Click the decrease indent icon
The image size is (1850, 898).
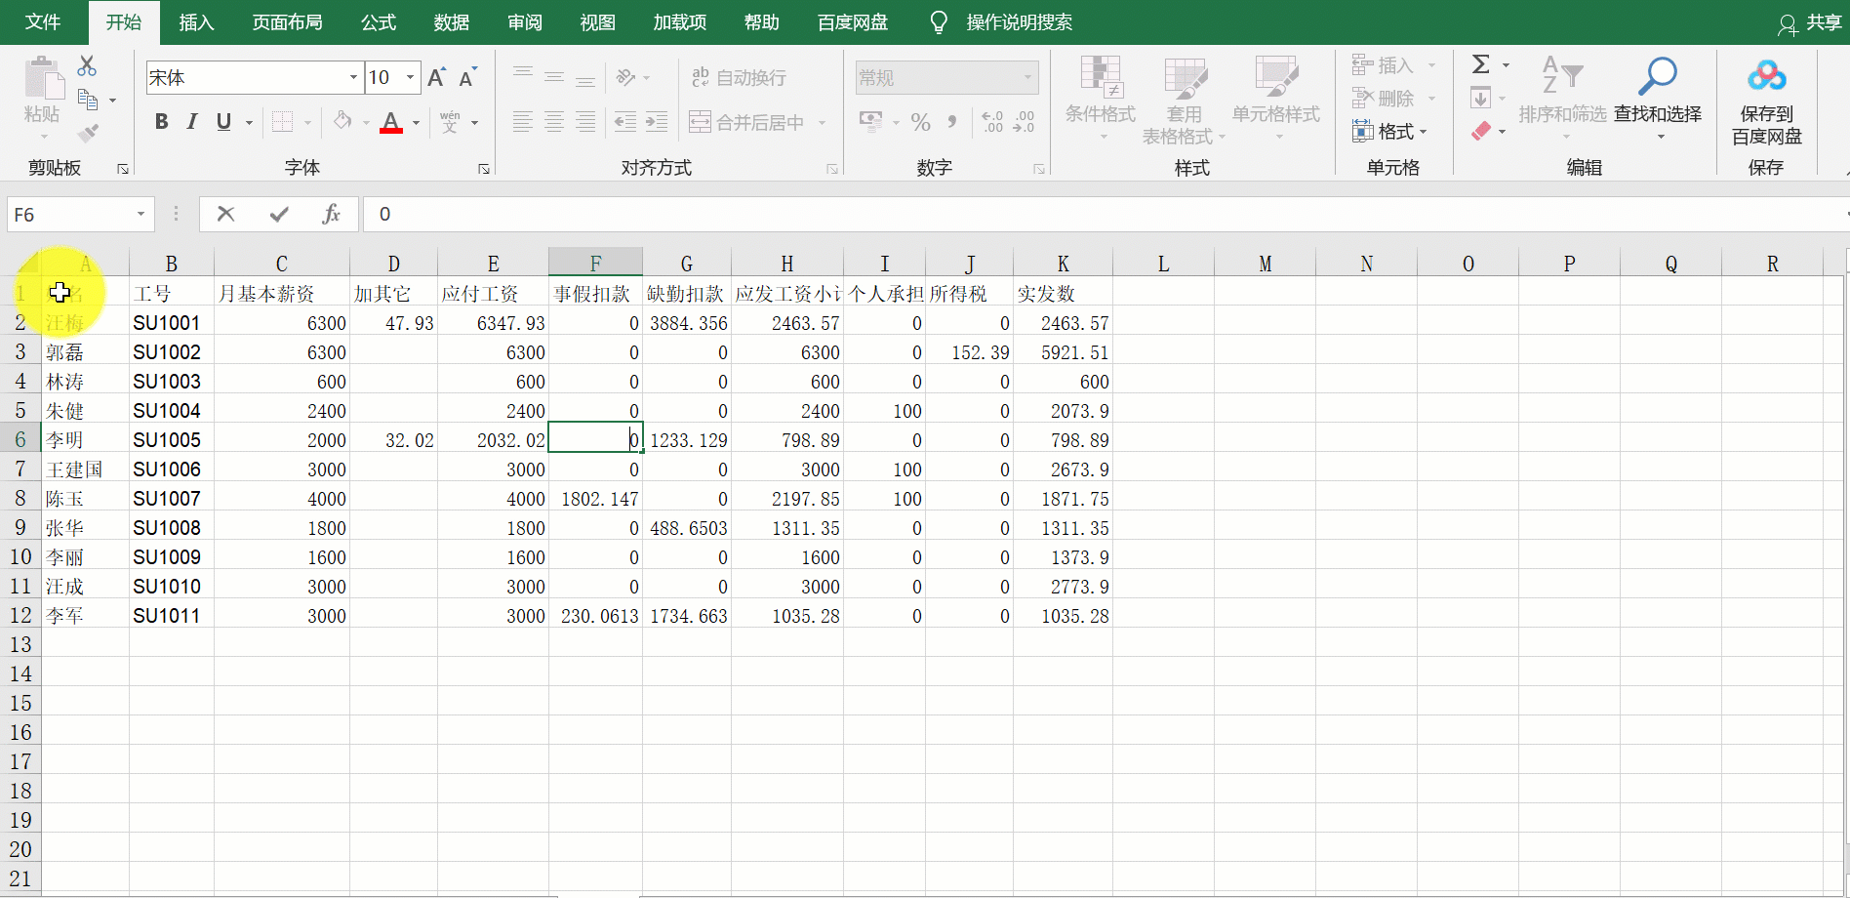click(625, 122)
